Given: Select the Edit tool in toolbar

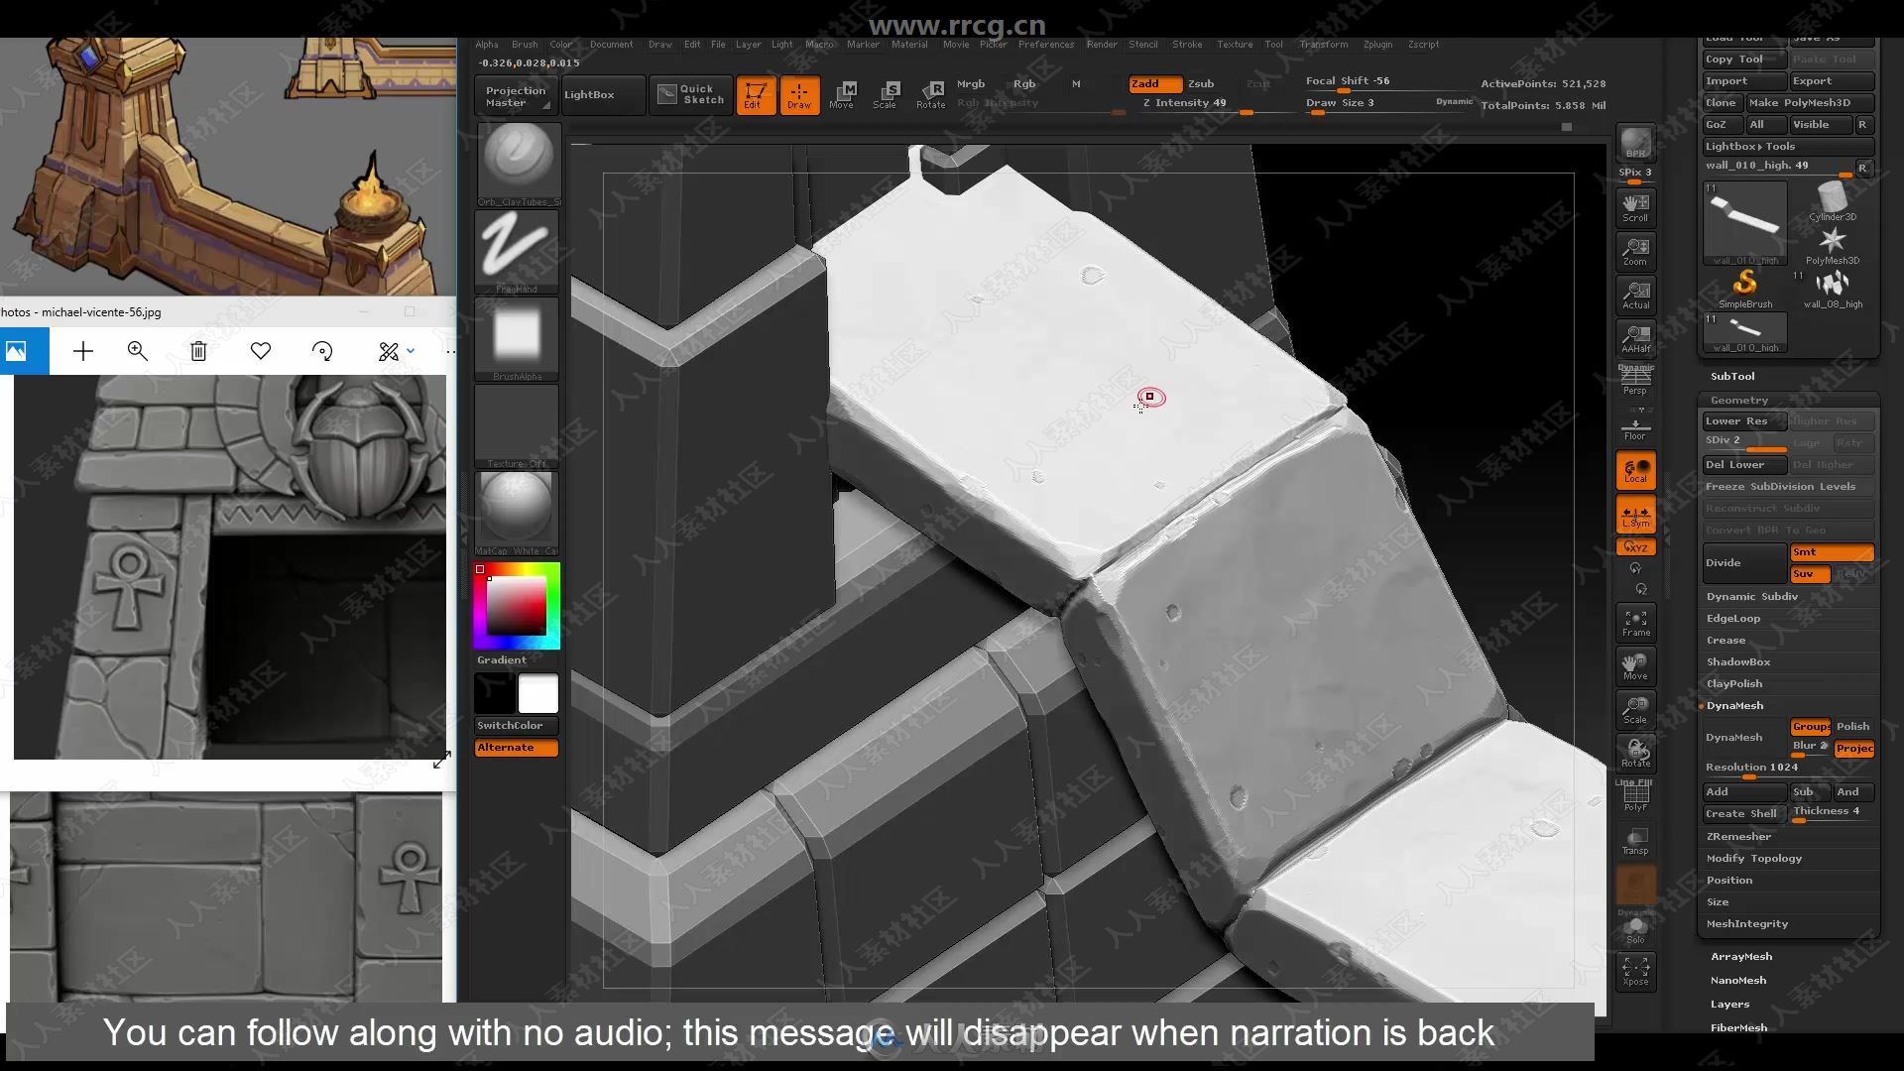Looking at the screenshot, I should coord(756,93).
